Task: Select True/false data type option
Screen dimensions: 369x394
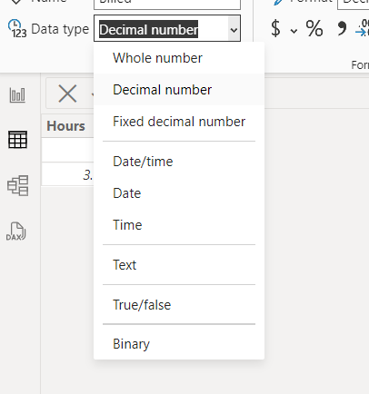Action: click(179, 305)
